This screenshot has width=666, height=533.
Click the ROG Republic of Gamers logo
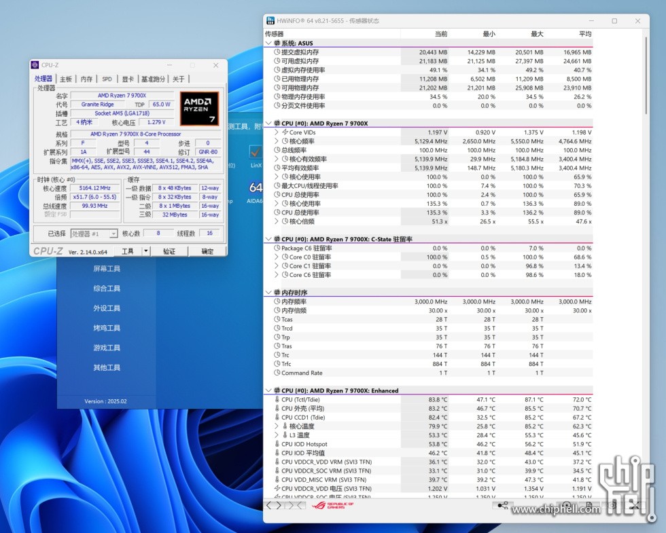click(x=332, y=505)
